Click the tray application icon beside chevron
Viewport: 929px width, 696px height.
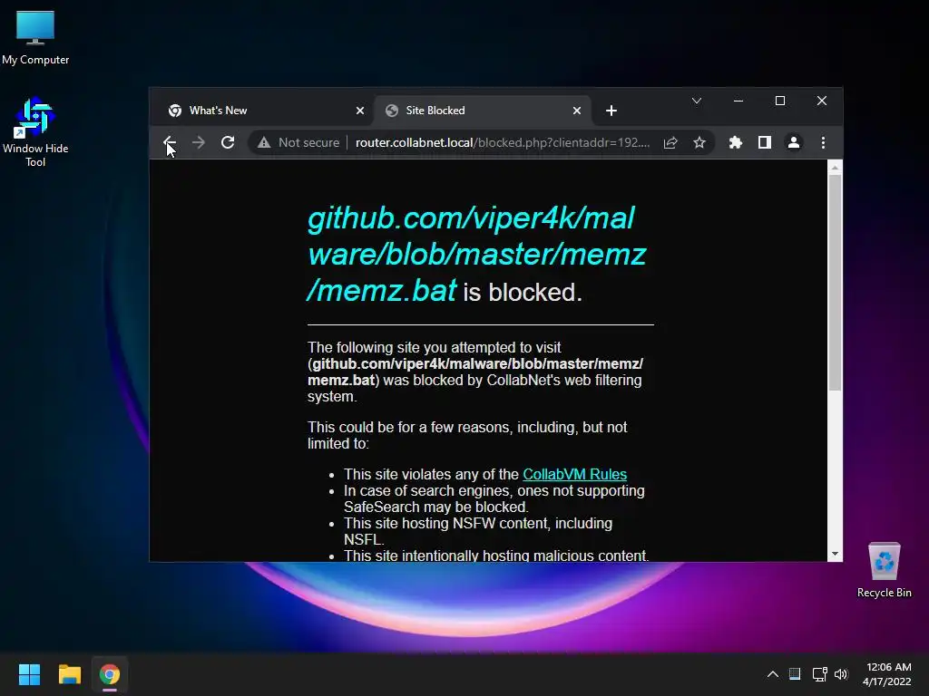pos(795,674)
